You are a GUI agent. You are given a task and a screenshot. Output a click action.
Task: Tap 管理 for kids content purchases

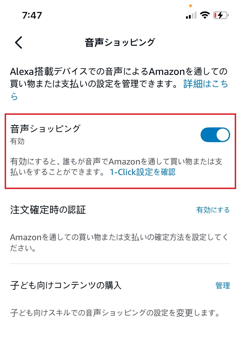[223, 286]
